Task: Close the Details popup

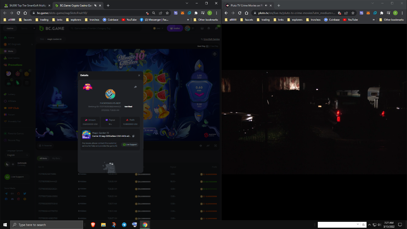Action: coord(139,75)
